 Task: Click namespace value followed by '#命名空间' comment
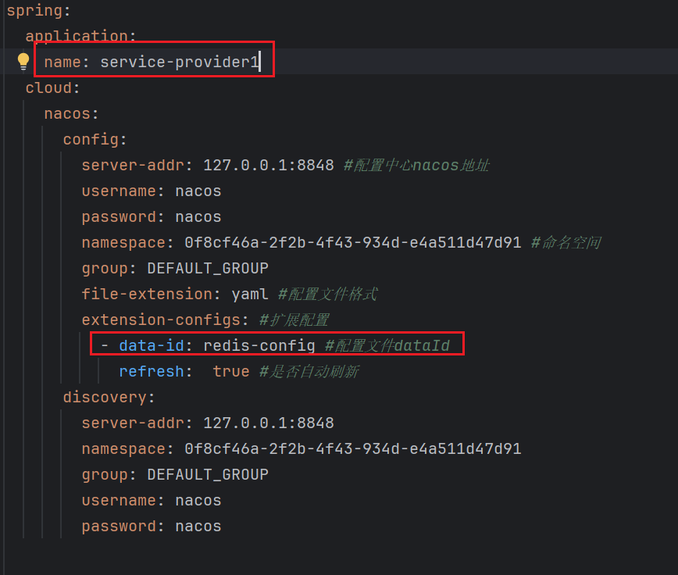coord(353,242)
